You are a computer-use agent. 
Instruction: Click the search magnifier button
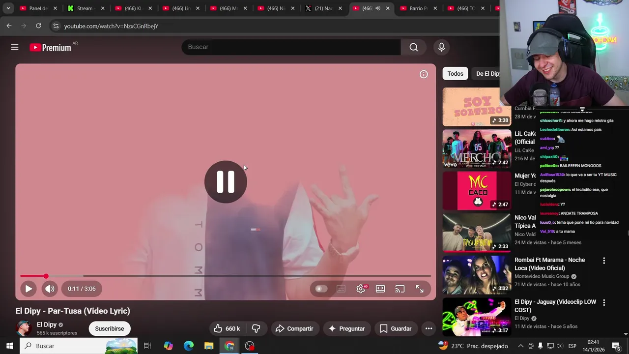pyautogui.click(x=414, y=47)
